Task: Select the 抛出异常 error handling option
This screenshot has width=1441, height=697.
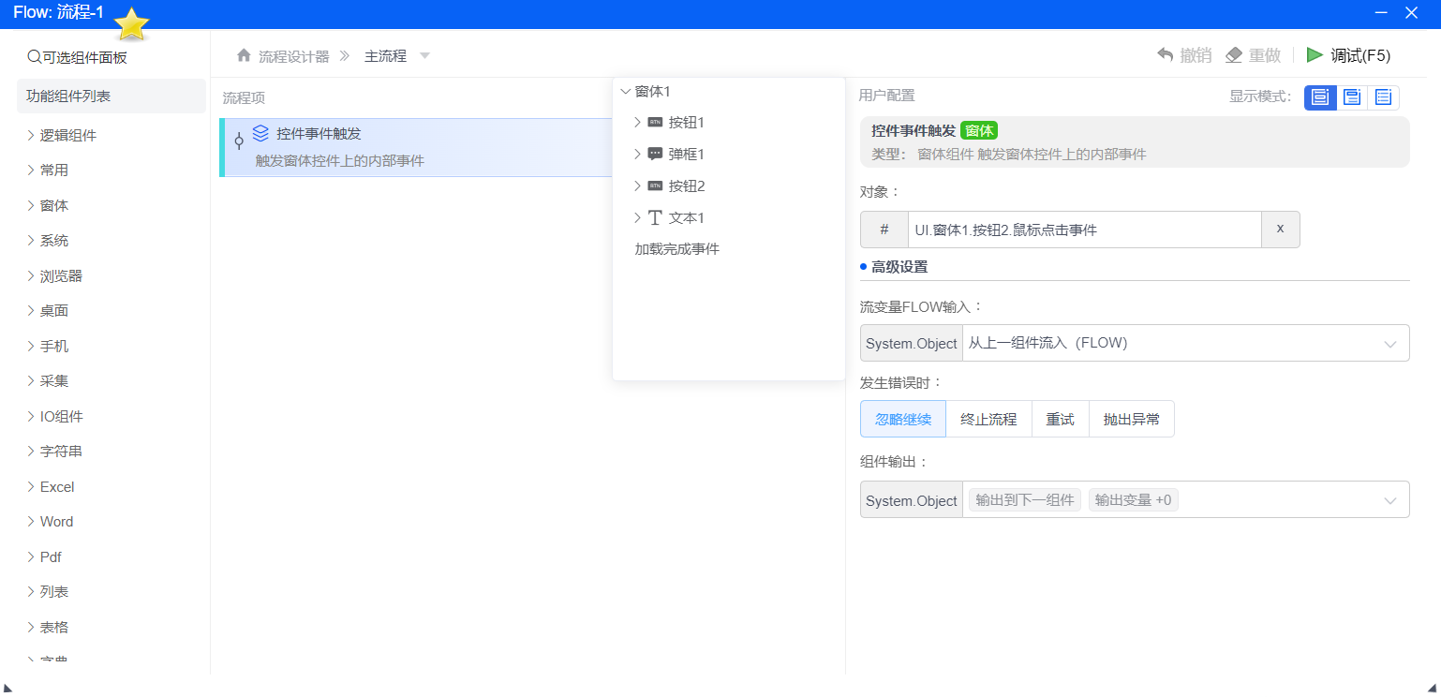Action: tap(1131, 419)
